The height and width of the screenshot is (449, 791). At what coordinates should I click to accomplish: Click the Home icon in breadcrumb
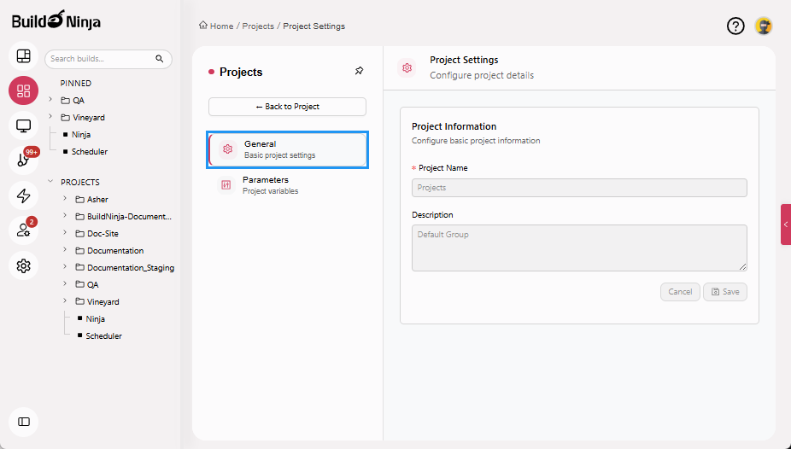pos(202,26)
